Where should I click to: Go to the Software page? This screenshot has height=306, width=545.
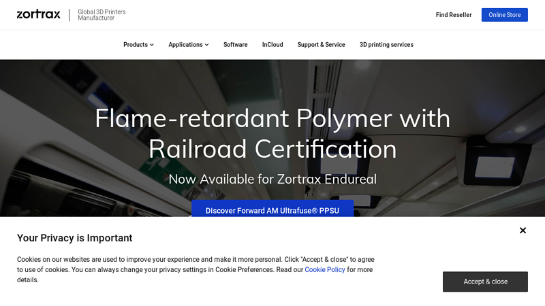click(x=235, y=45)
